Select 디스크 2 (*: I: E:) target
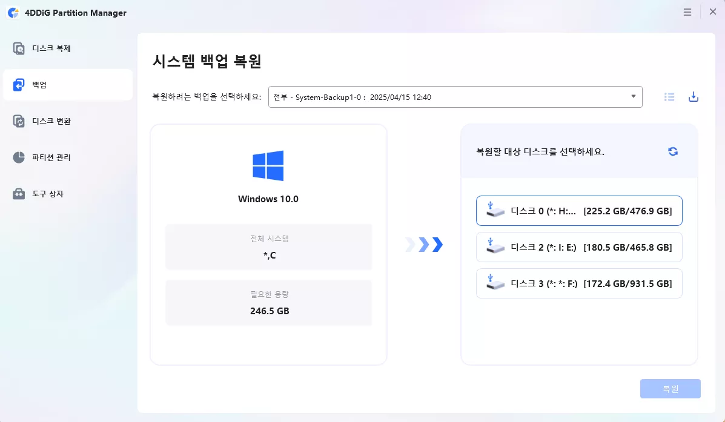The width and height of the screenshot is (725, 422). pyautogui.click(x=580, y=247)
